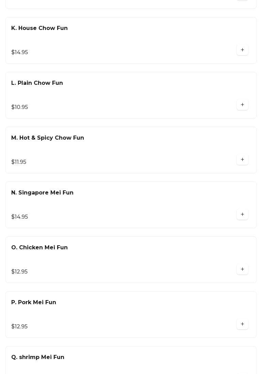This screenshot has width=262, height=374.
Task: Click the $14.95 price of House Chow Fun
Action: pos(20,52)
